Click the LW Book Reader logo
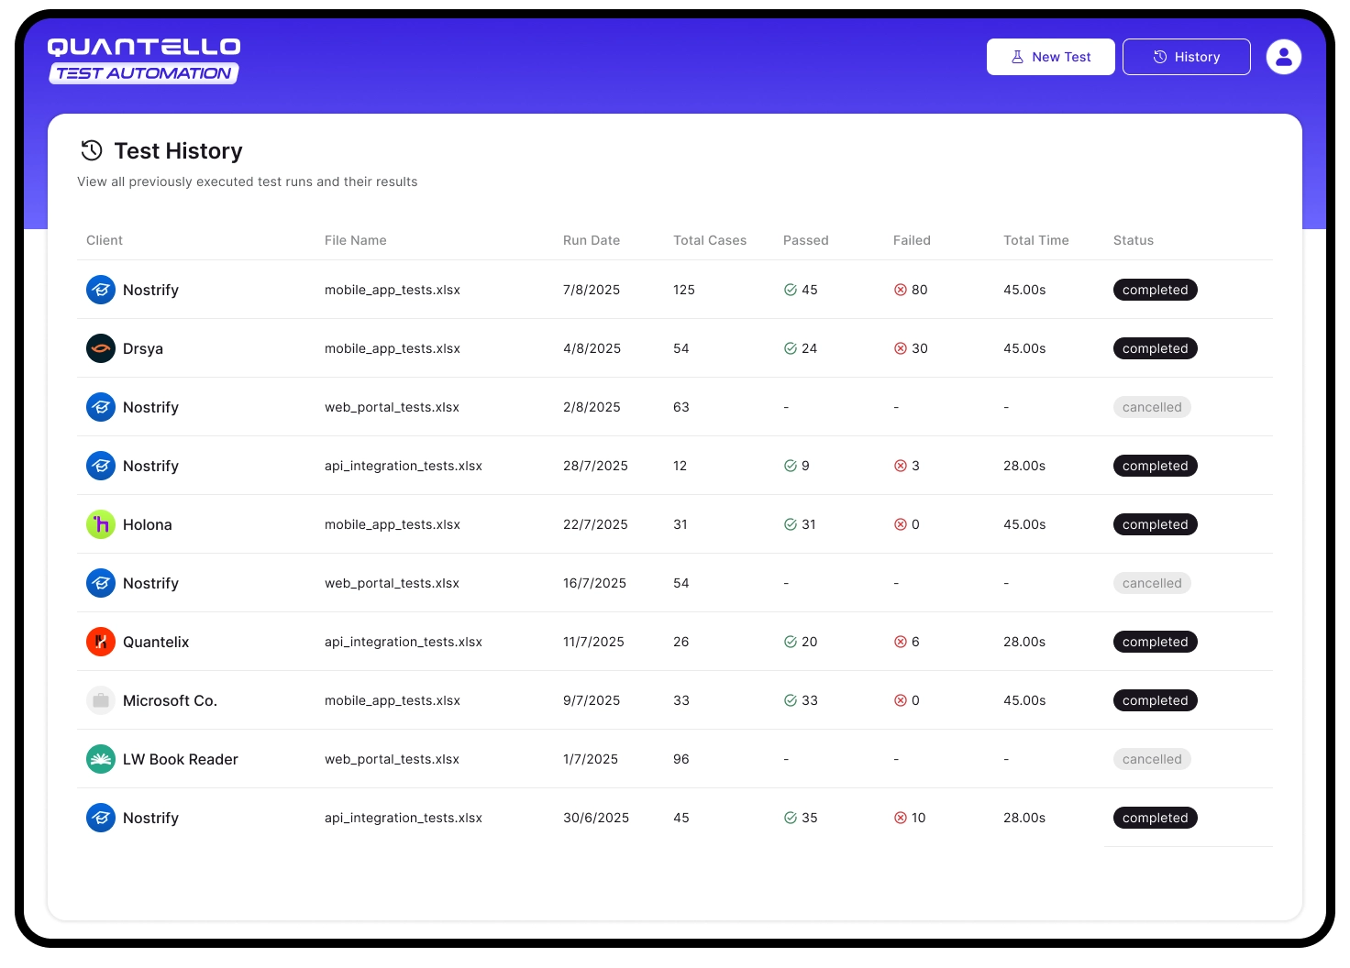The height and width of the screenshot is (968, 1350). click(x=101, y=759)
